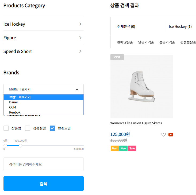
Task: Click the 100,000원 price slider handle
Action: coord(21,146)
